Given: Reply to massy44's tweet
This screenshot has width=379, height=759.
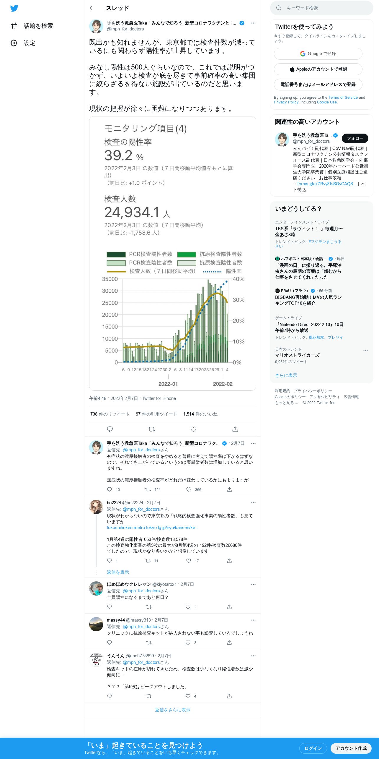Looking at the screenshot, I should [110, 643].
